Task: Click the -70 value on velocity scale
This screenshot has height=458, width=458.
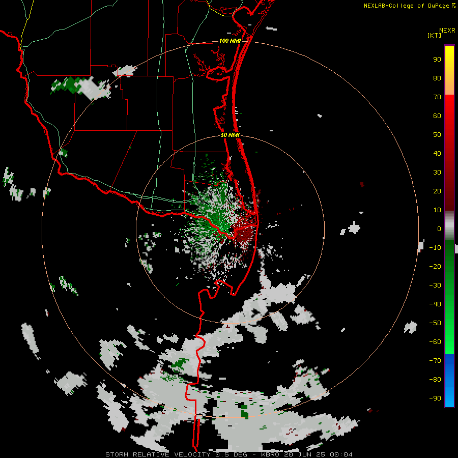Action: pyautogui.click(x=435, y=361)
